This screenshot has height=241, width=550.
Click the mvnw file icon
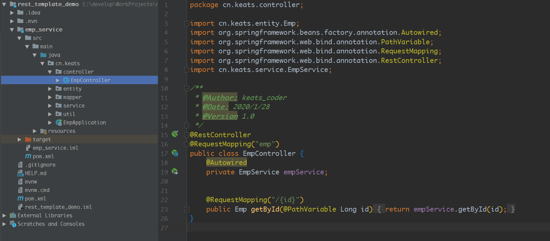pyautogui.click(x=20, y=182)
